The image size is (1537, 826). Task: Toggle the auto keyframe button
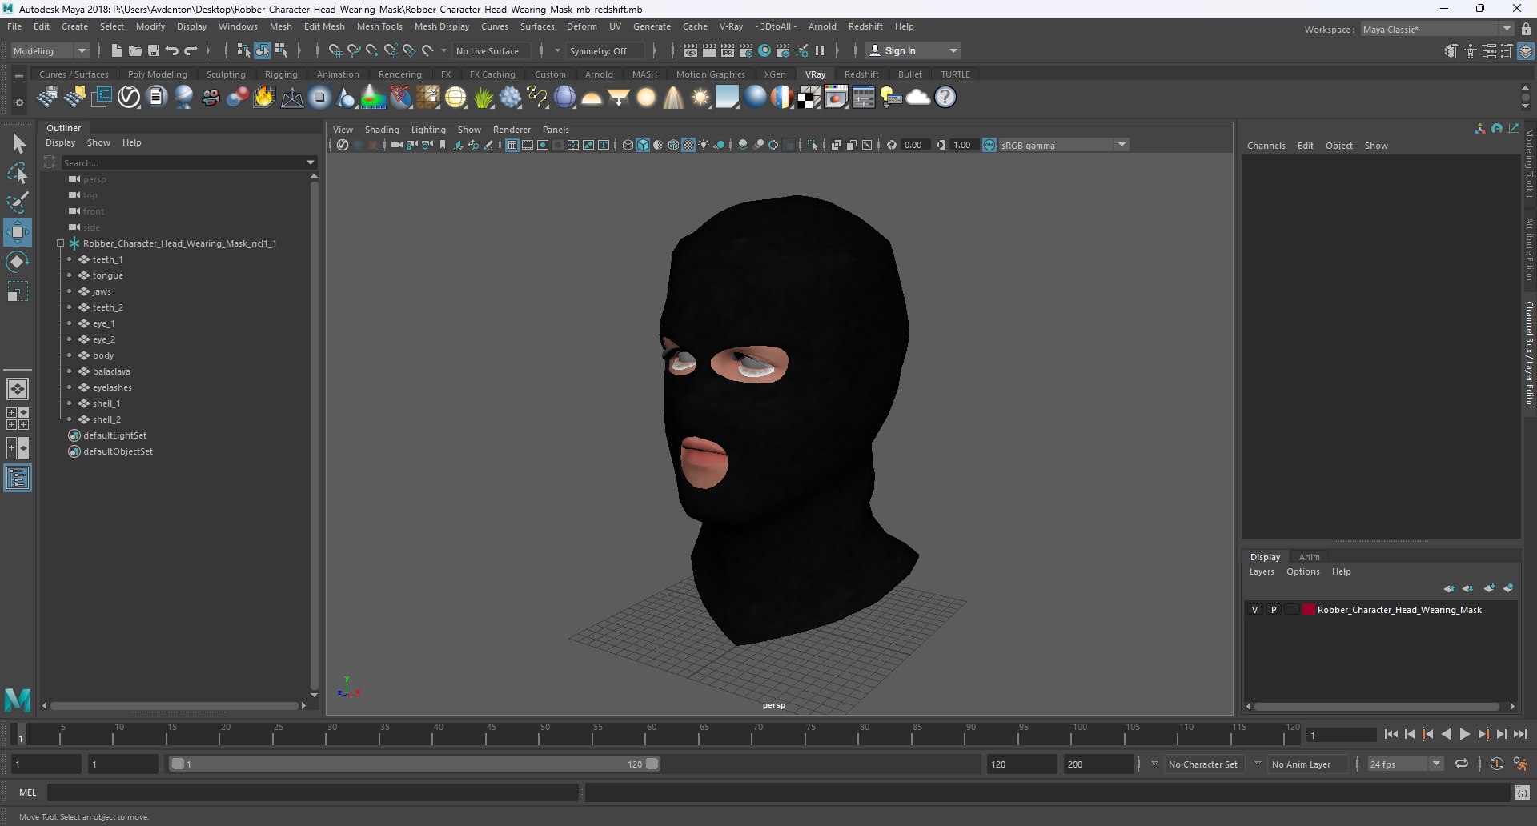point(1497,764)
